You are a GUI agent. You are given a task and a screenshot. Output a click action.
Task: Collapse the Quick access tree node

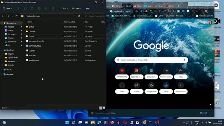pos(2,23)
